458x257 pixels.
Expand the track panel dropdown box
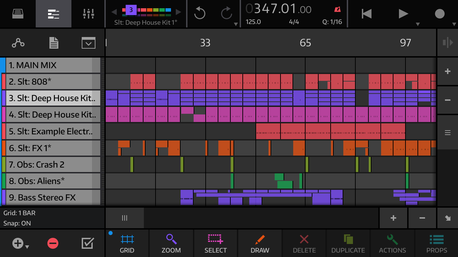coord(88,43)
